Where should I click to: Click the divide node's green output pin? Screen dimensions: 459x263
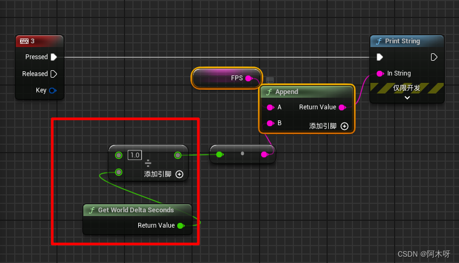(x=178, y=155)
